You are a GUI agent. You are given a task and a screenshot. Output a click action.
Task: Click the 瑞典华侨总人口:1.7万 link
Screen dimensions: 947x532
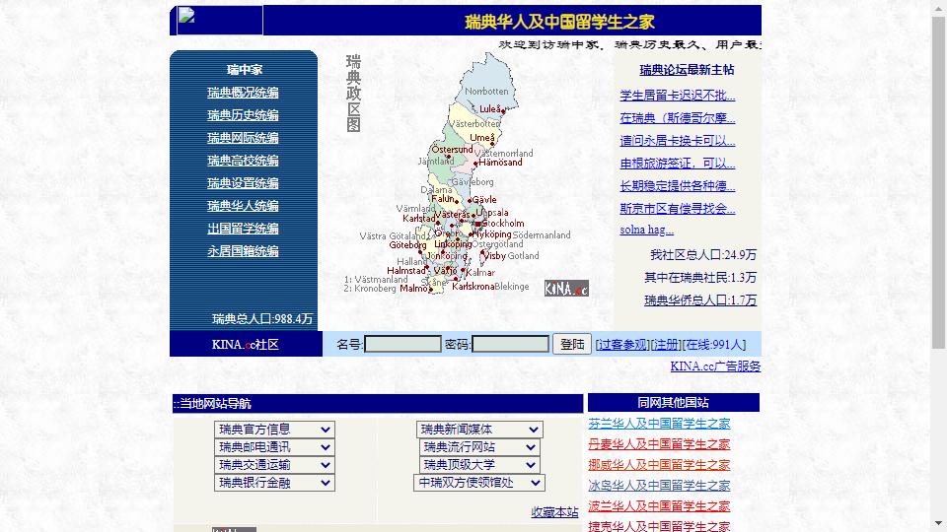coord(700,299)
